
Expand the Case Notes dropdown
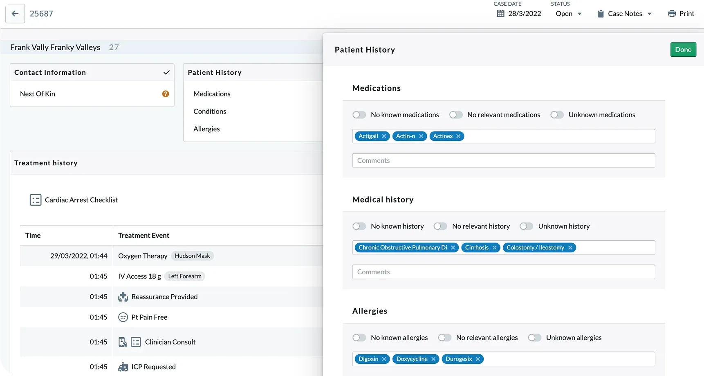[x=625, y=13]
